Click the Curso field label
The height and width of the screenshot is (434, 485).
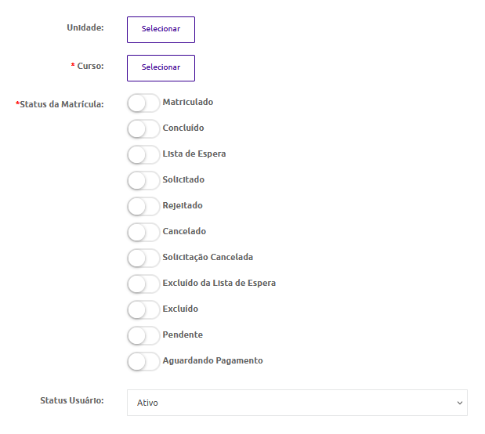[88, 66]
